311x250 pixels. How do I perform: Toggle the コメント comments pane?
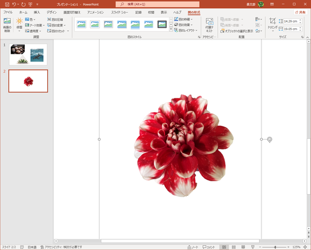pos(208,247)
